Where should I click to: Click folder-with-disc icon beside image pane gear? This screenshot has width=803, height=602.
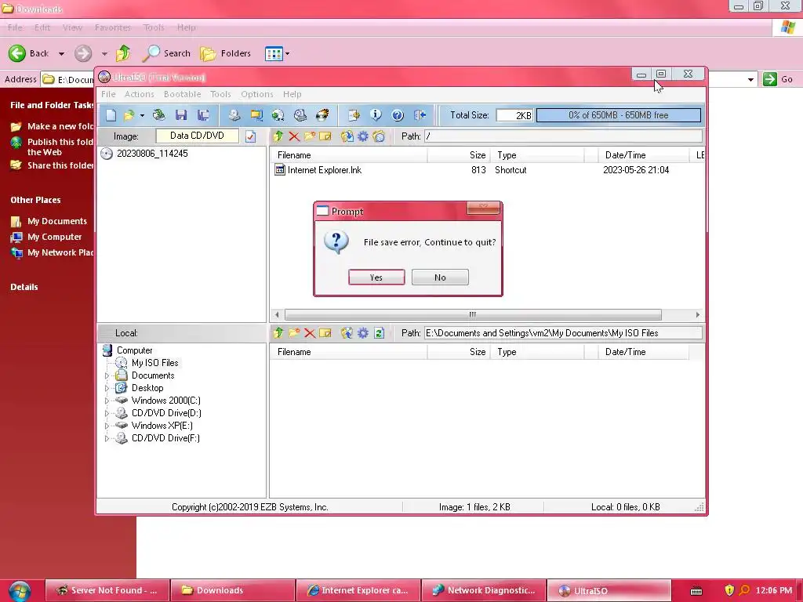click(x=379, y=136)
